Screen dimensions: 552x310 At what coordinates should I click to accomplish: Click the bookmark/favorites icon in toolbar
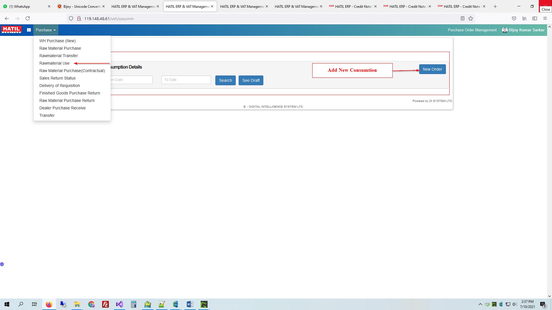(x=471, y=19)
